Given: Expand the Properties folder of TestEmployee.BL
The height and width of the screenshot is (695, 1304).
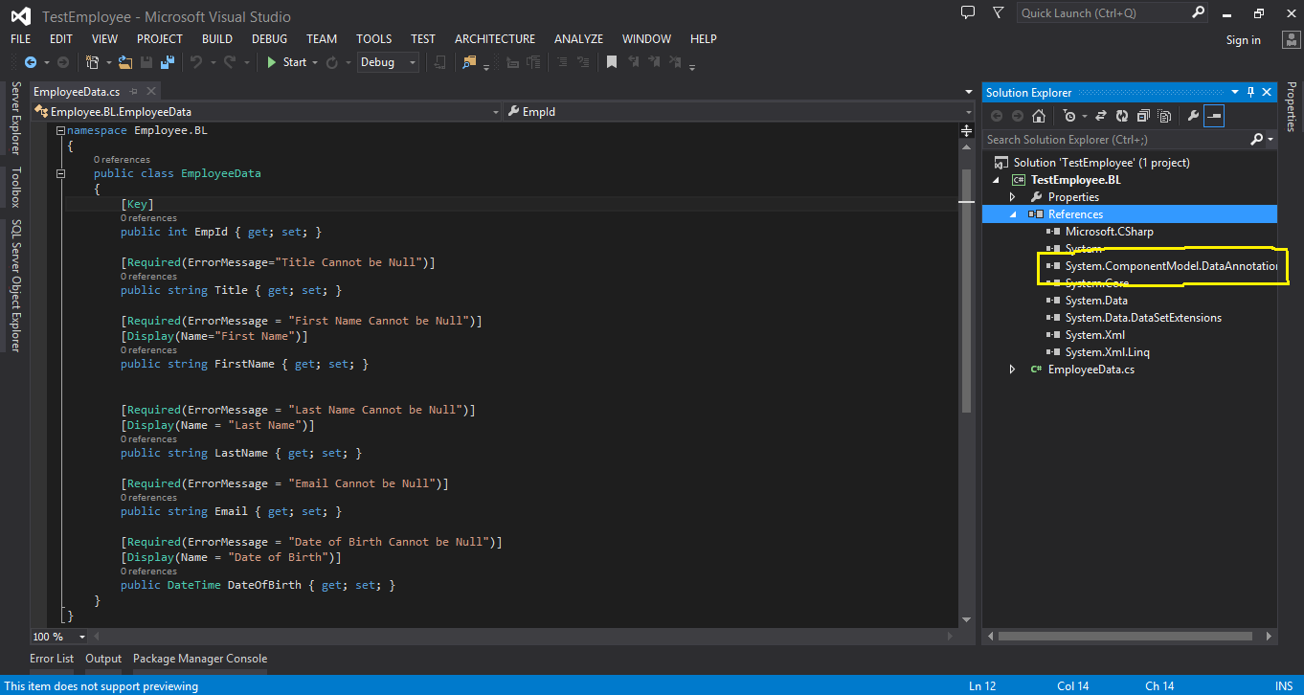Looking at the screenshot, I should pyautogui.click(x=1013, y=196).
